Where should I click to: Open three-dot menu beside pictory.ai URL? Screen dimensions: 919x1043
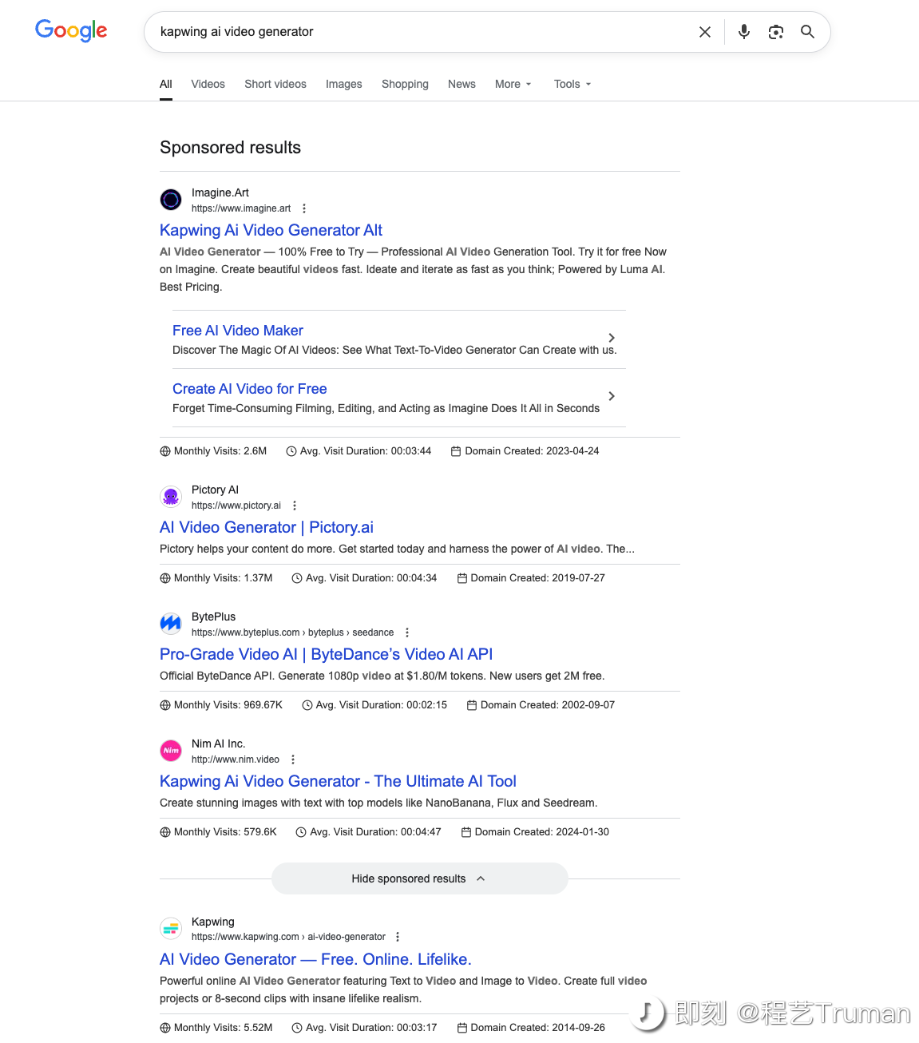click(295, 506)
